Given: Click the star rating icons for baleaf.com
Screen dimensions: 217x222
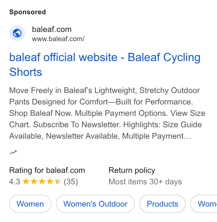Looking at the screenshot, I should tap(42, 181).
